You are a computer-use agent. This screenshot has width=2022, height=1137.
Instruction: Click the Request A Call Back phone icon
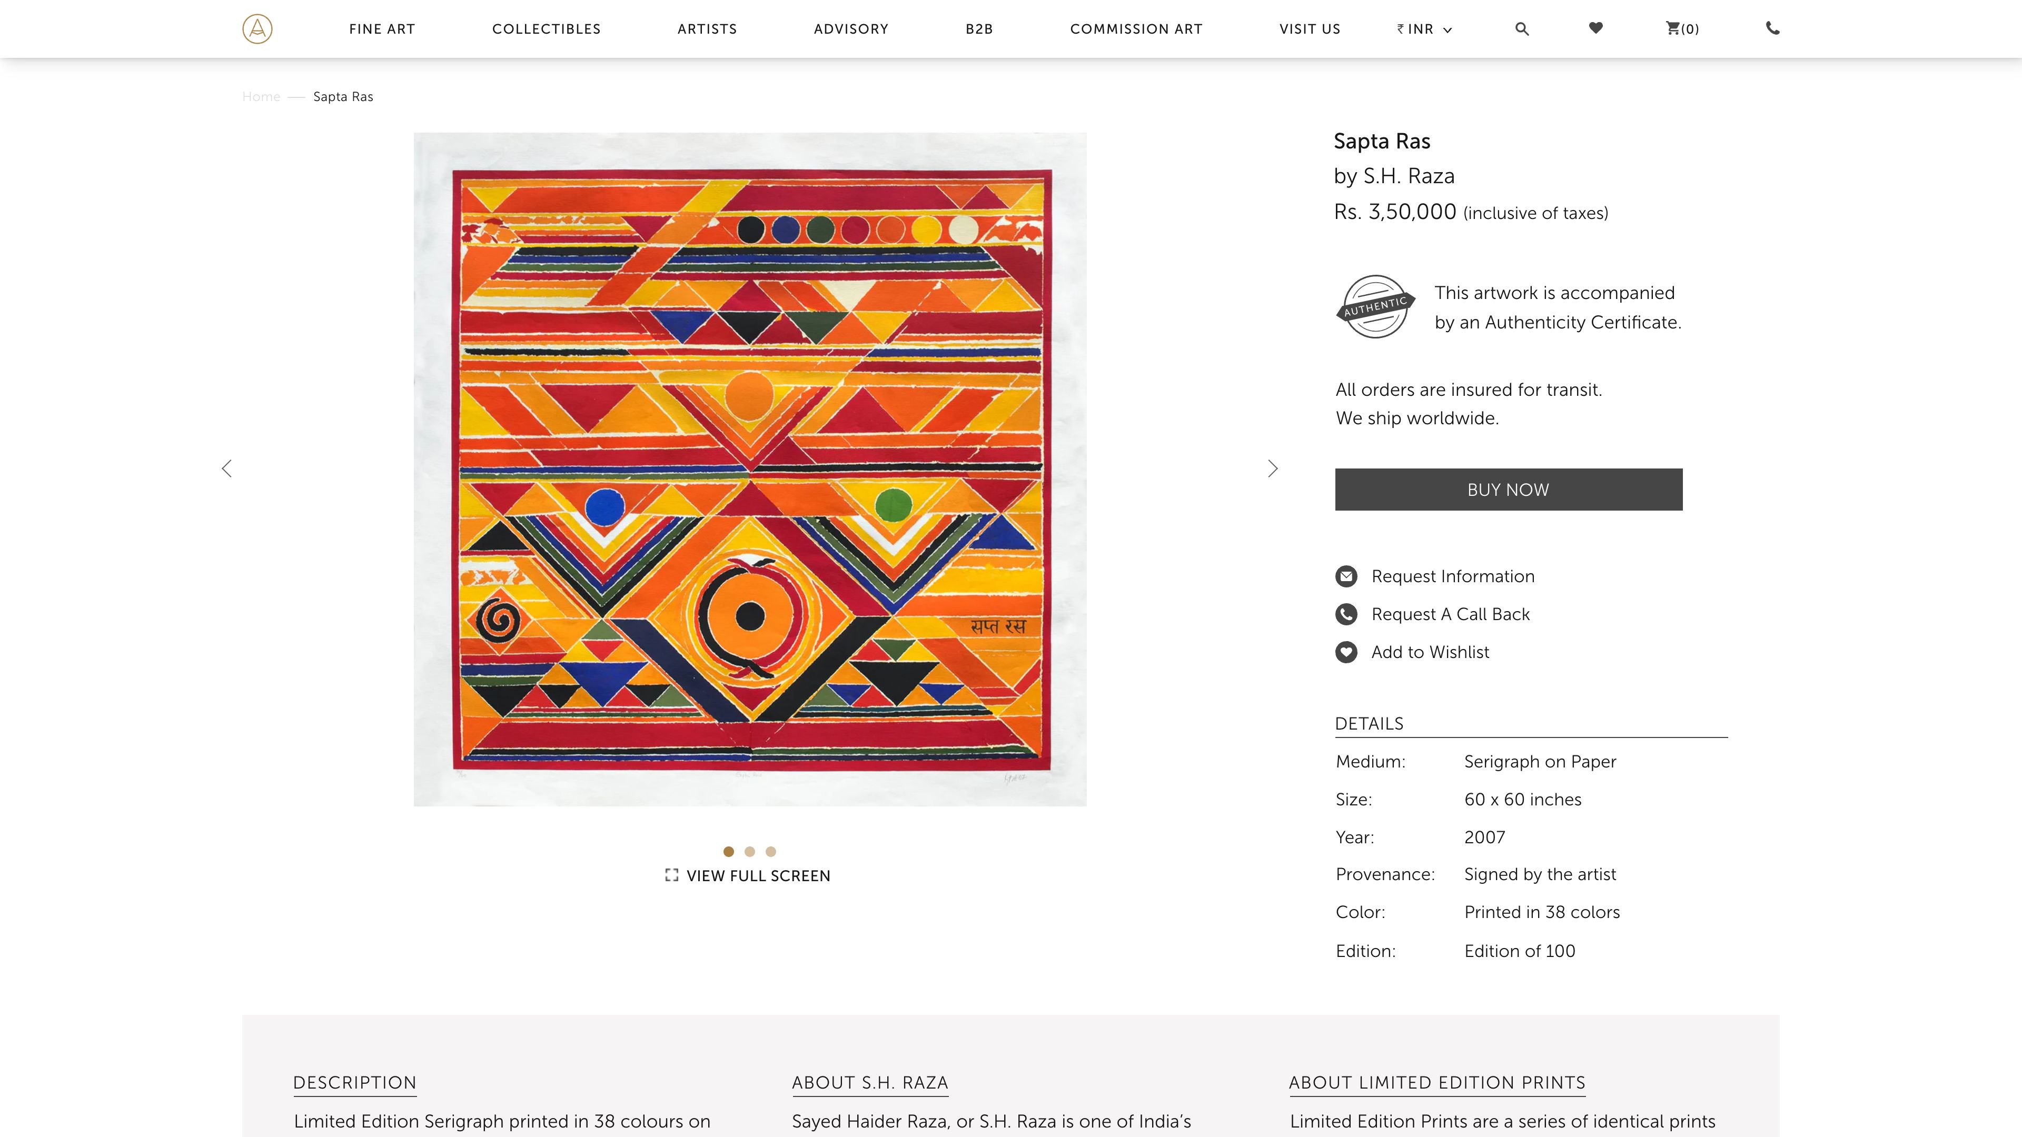[1346, 614]
